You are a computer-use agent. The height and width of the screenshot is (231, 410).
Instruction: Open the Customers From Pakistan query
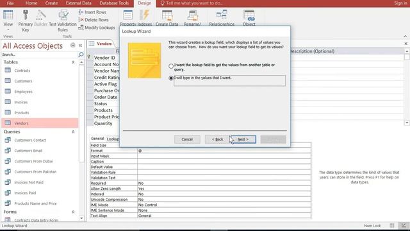tap(35, 172)
